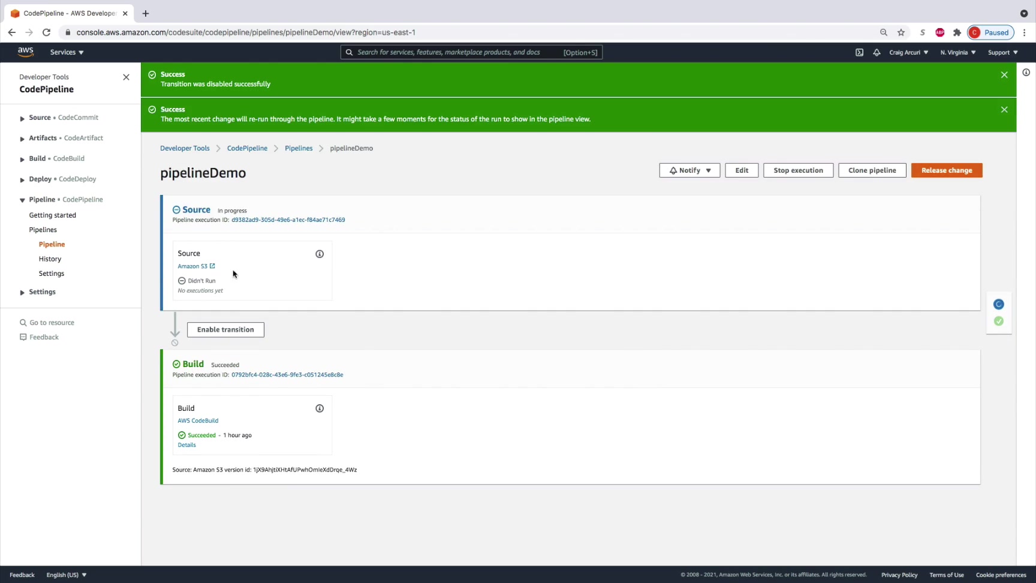Open History in the sidebar
The width and height of the screenshot is (1036, 583).
tap(50, 259)
